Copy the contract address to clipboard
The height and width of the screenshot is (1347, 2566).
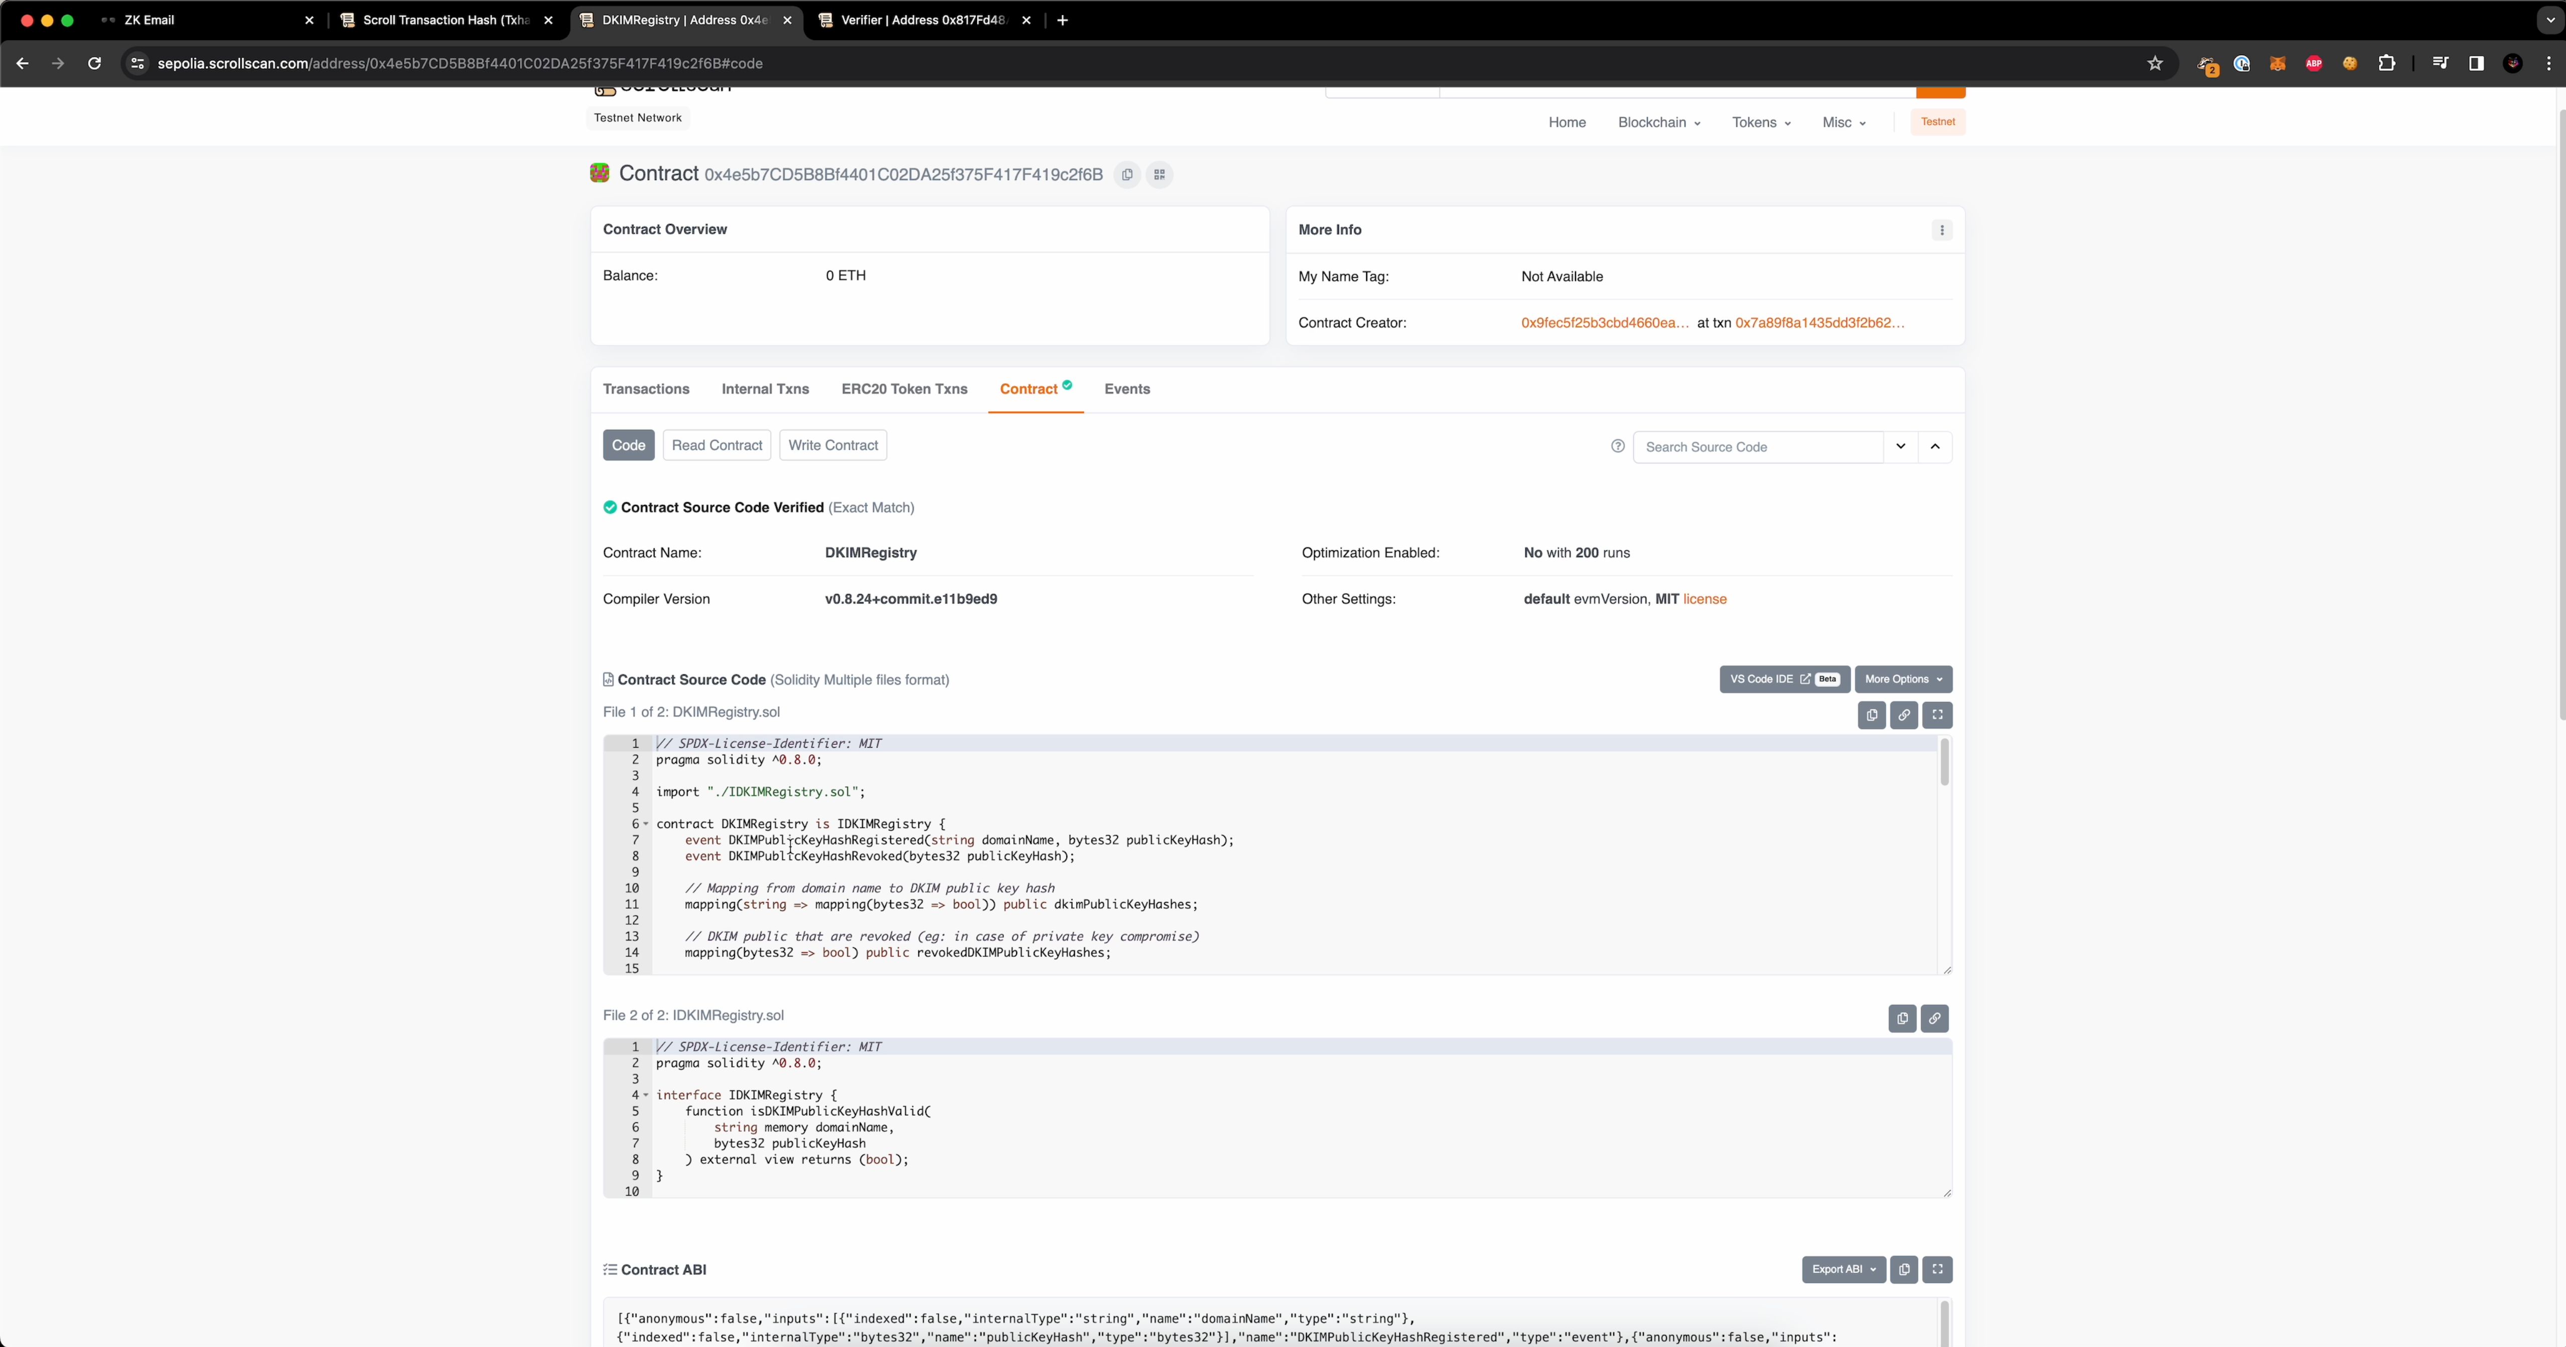click(x=1126, y=174)
